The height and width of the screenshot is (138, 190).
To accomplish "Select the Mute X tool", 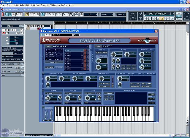I will click(64, 14).
